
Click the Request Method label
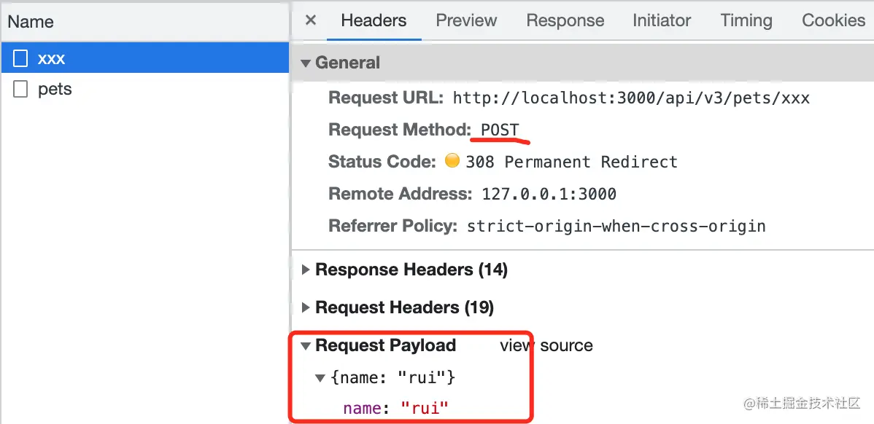[x=400, y=130]
